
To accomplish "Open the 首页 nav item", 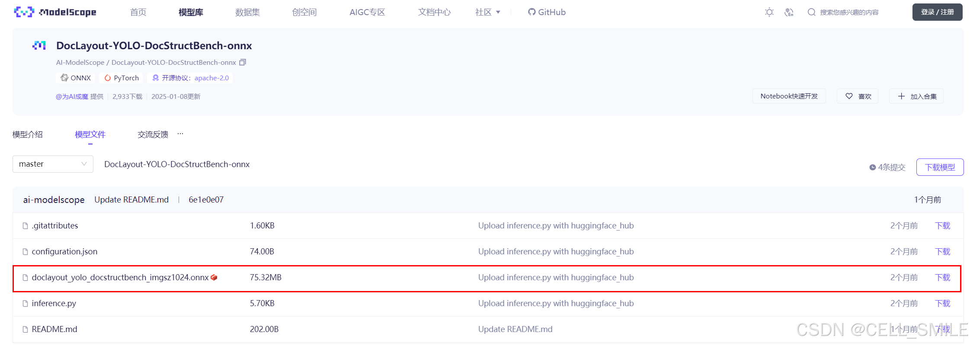I will [x=138, y=12].
